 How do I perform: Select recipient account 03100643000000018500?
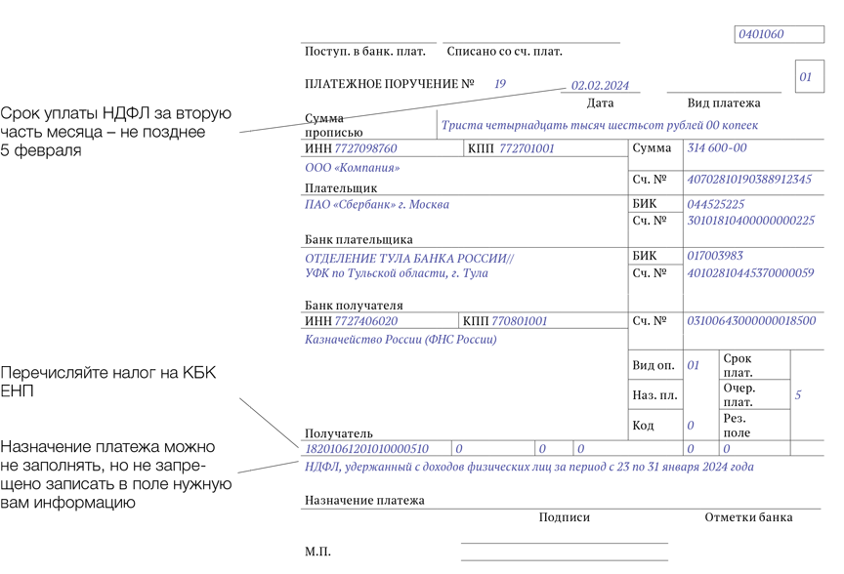coord(750,321)
